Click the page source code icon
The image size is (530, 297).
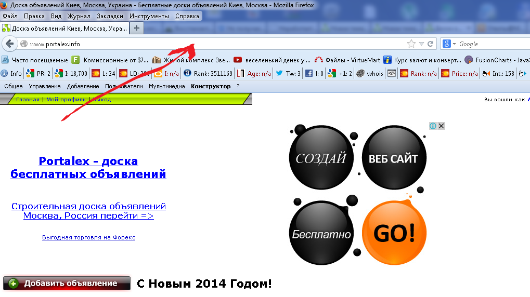click(392, 73)
